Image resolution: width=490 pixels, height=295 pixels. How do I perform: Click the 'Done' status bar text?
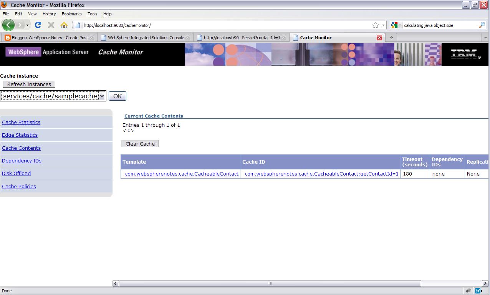(7, 291)
